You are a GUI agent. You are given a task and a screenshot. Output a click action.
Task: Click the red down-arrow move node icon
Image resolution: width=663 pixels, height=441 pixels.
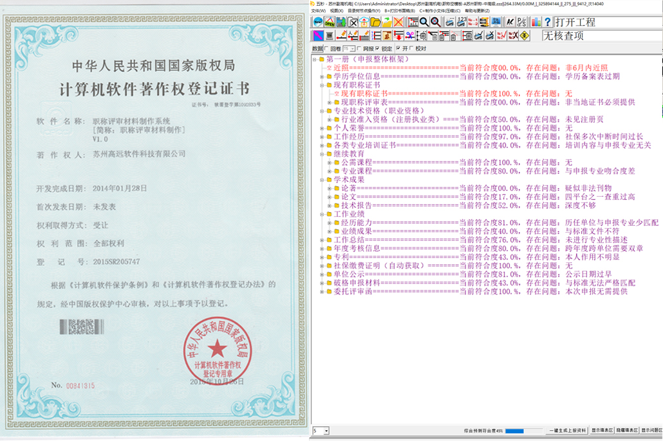pos(398,35)
